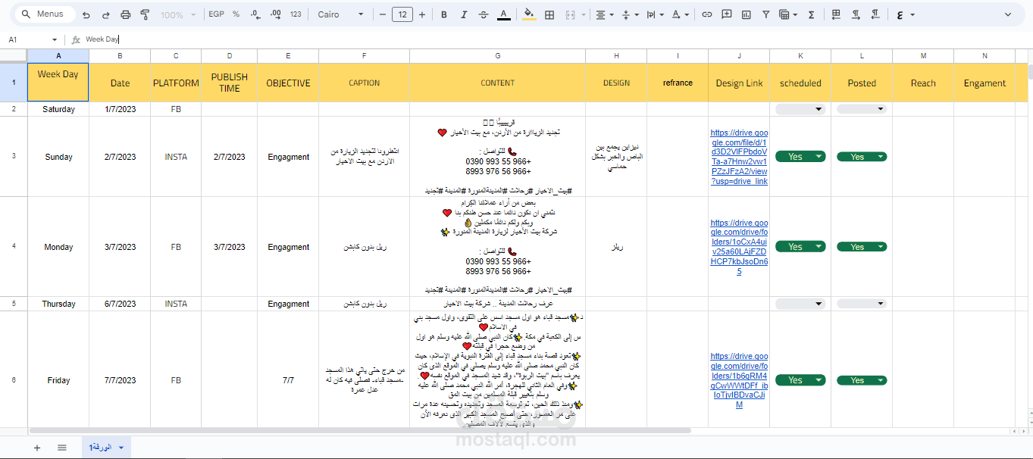The height and width of the screenshot is (459, 1033).
Task: Select the الورقة1 sheet tab
Action: coord(105,448)
